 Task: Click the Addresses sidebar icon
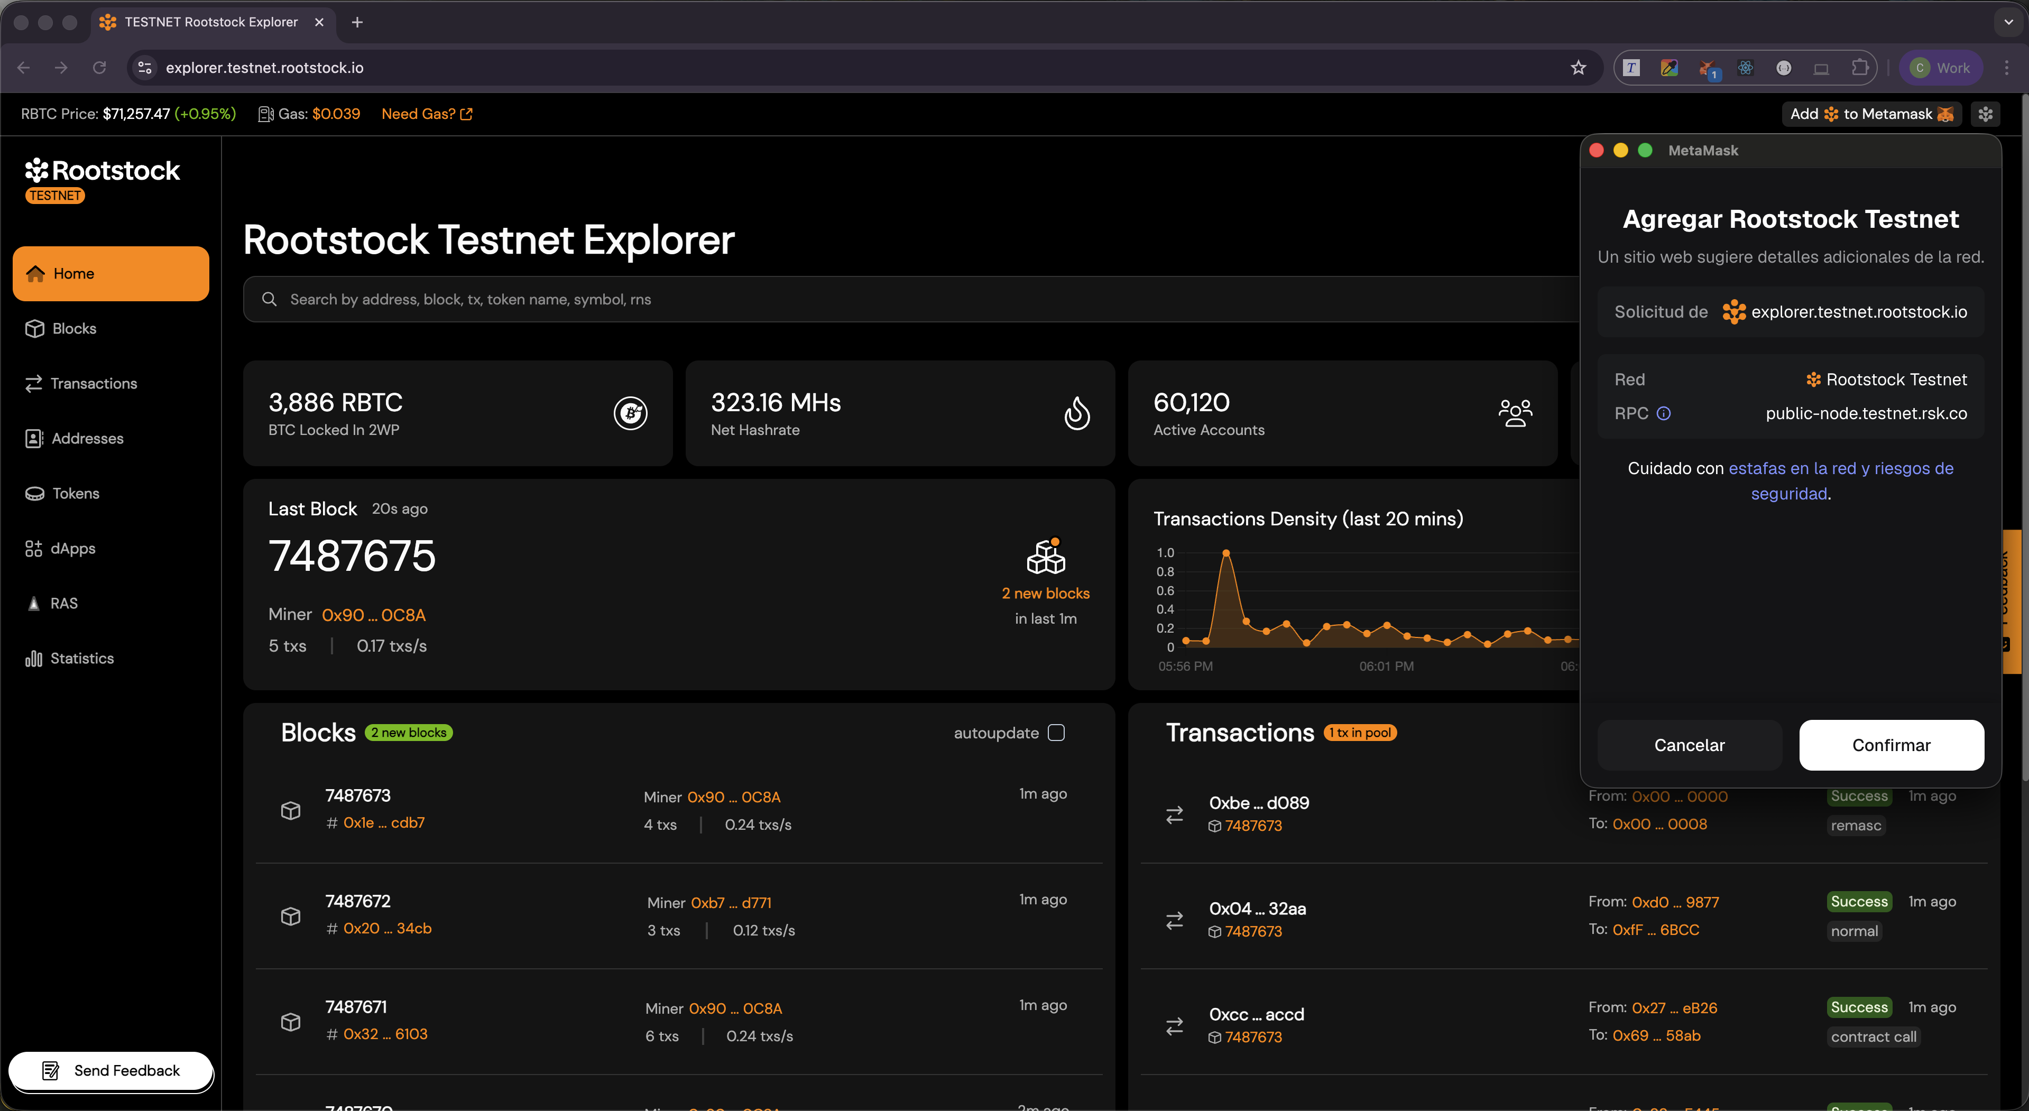point(33,439)
